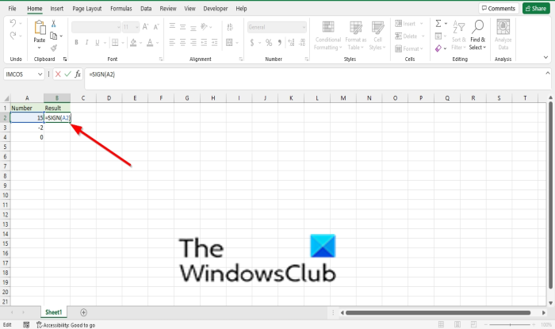Click the Copy icon
Viewport: 555px width, 329px height.
click(x=53, y=36)
